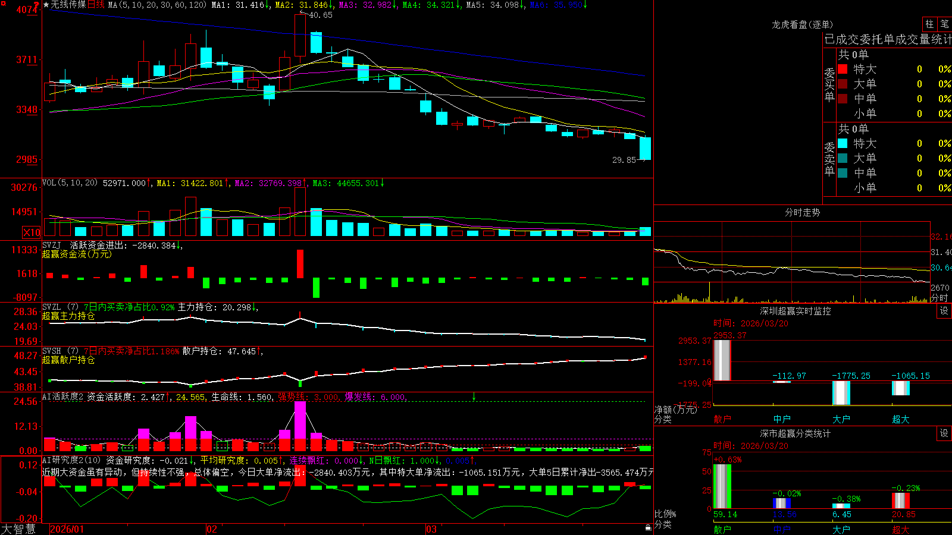Click the 2026/01 date axis label
Viewport: 952px width, 535px height.
point(67,529)
